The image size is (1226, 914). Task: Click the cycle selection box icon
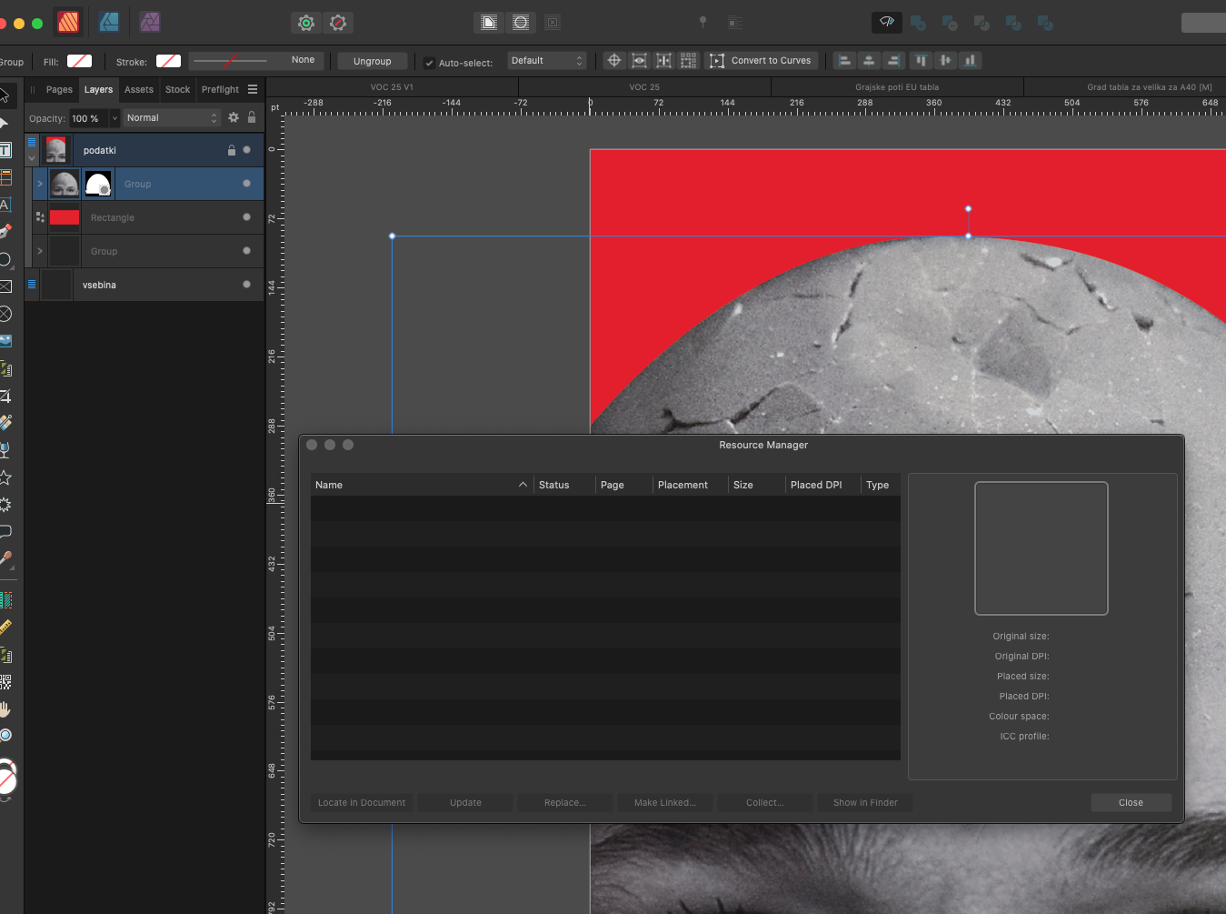tap(664, 60)
